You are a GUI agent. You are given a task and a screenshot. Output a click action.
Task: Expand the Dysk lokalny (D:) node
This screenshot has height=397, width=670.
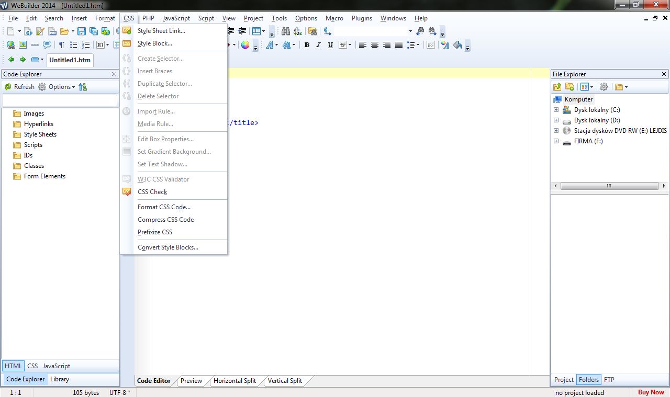(556, 120)
